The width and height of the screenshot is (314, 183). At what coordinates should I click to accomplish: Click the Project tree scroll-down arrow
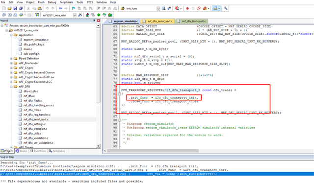click(98, 146)
